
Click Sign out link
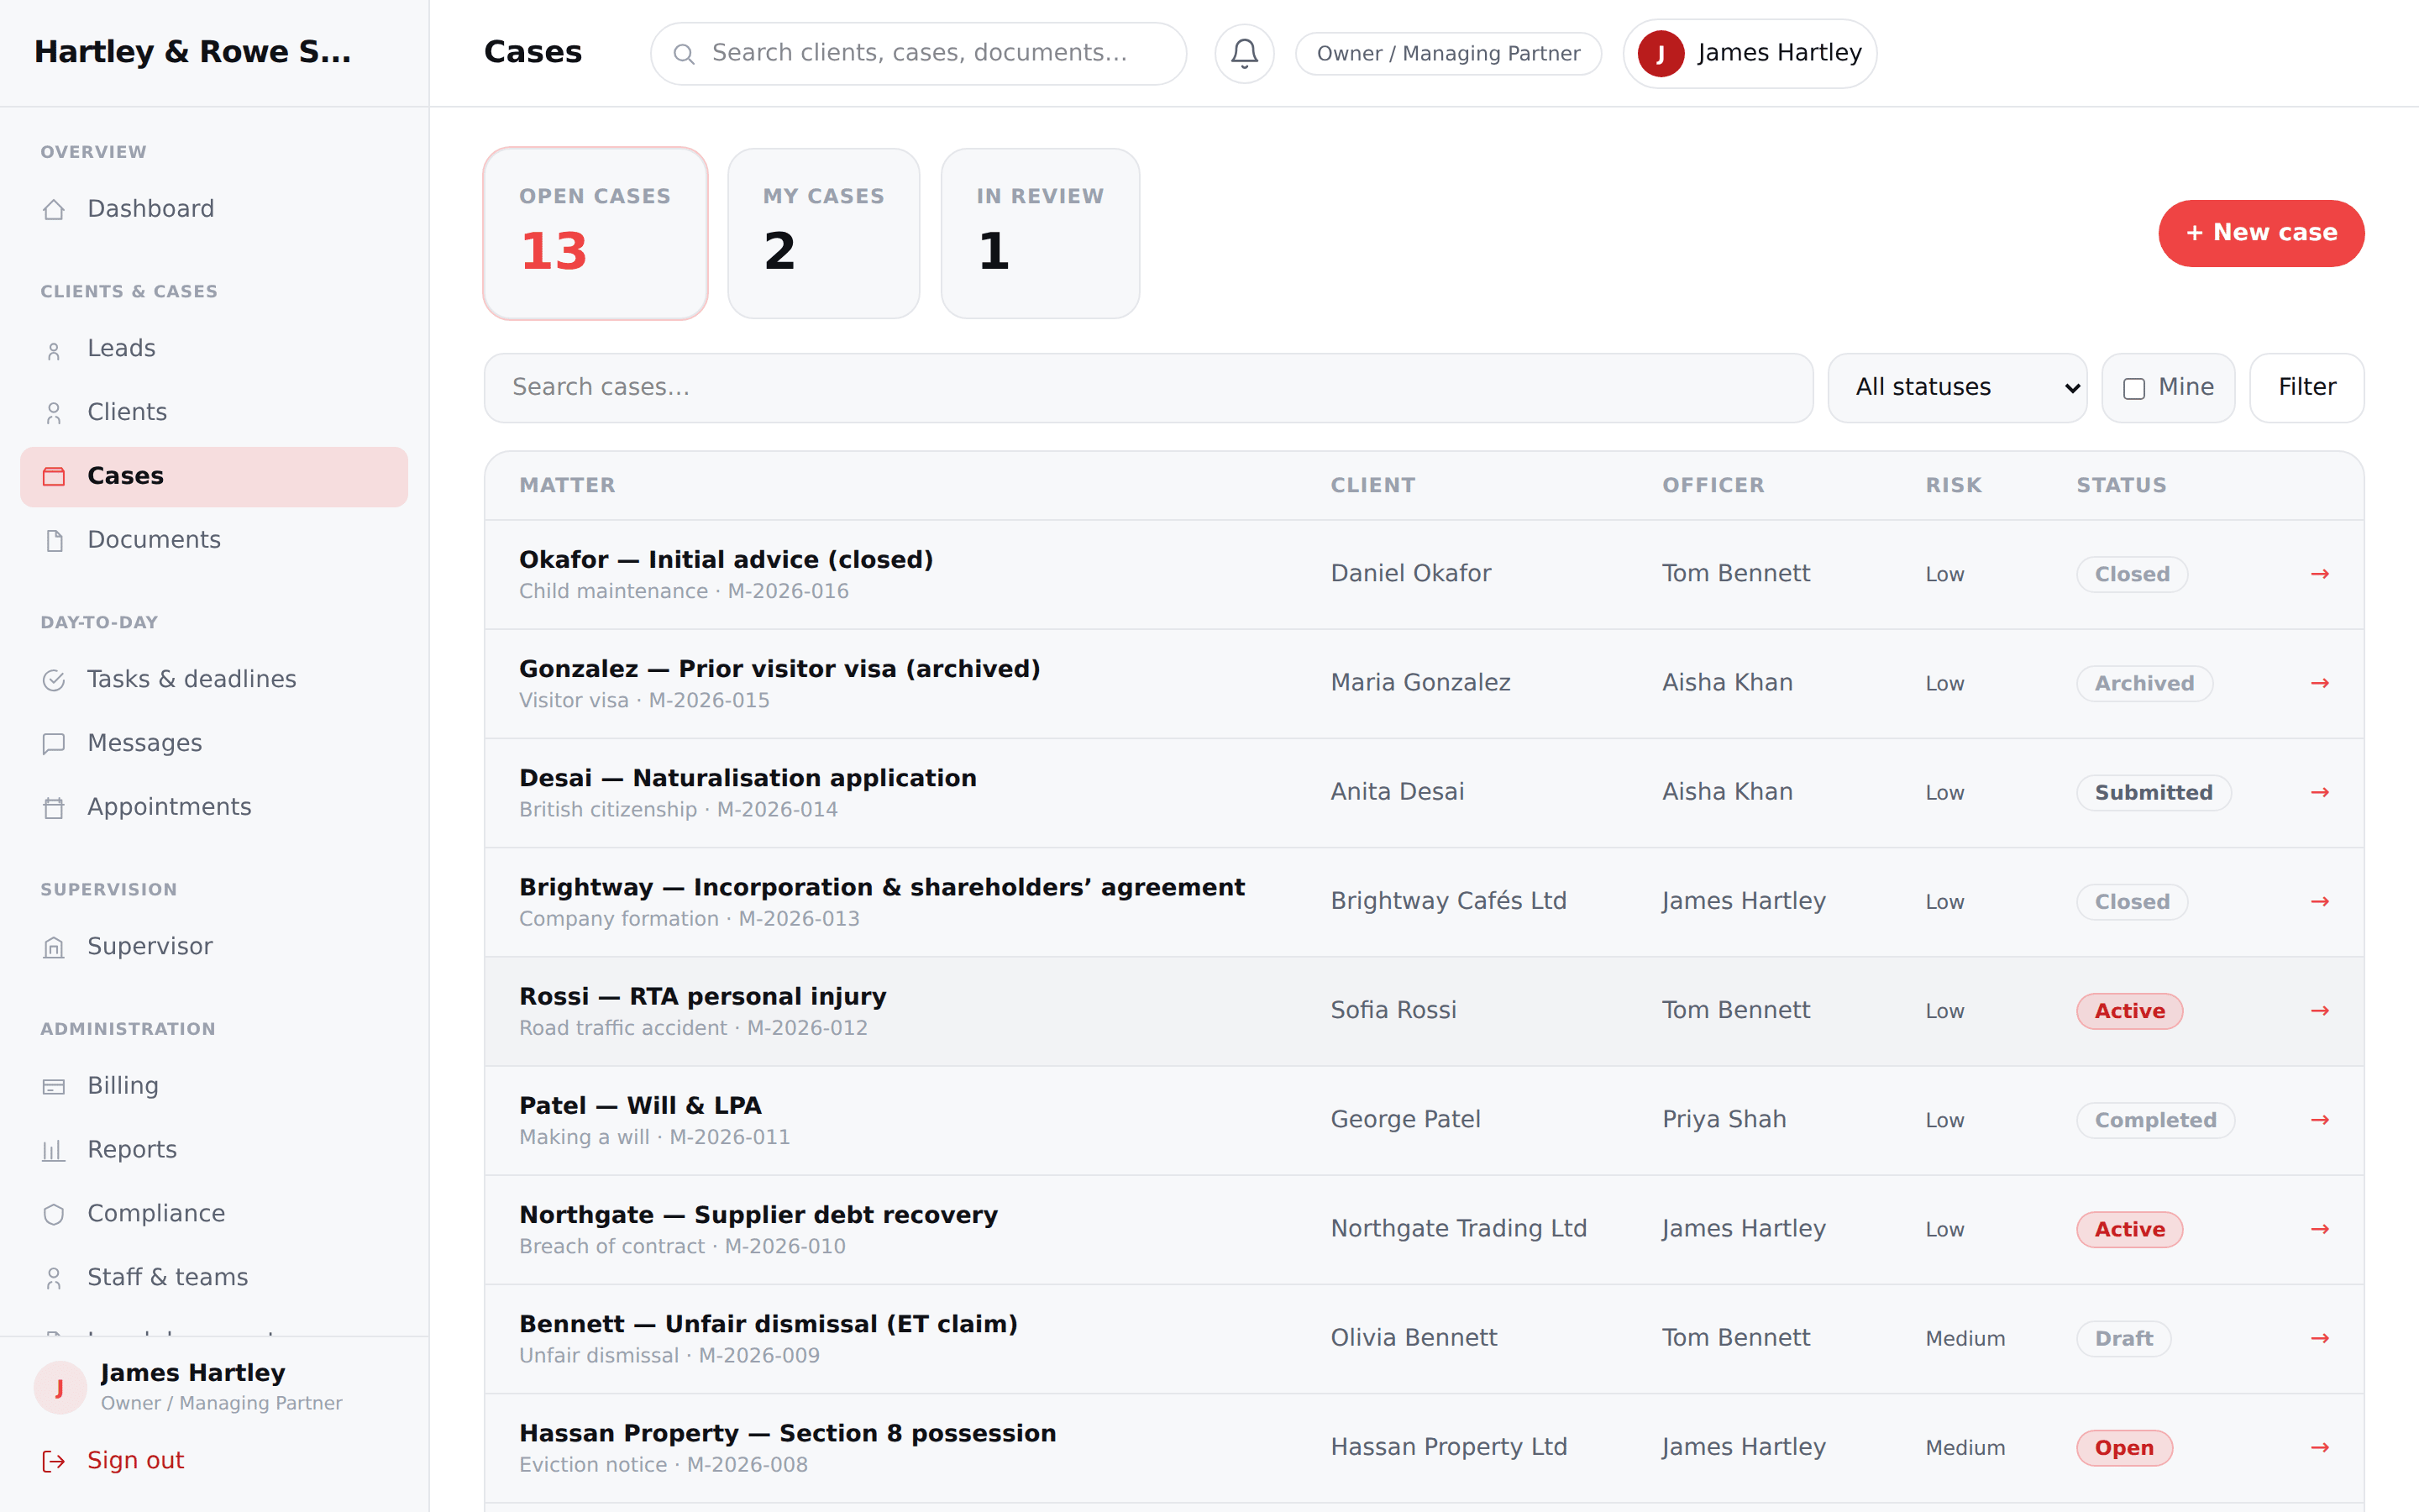135,1461
